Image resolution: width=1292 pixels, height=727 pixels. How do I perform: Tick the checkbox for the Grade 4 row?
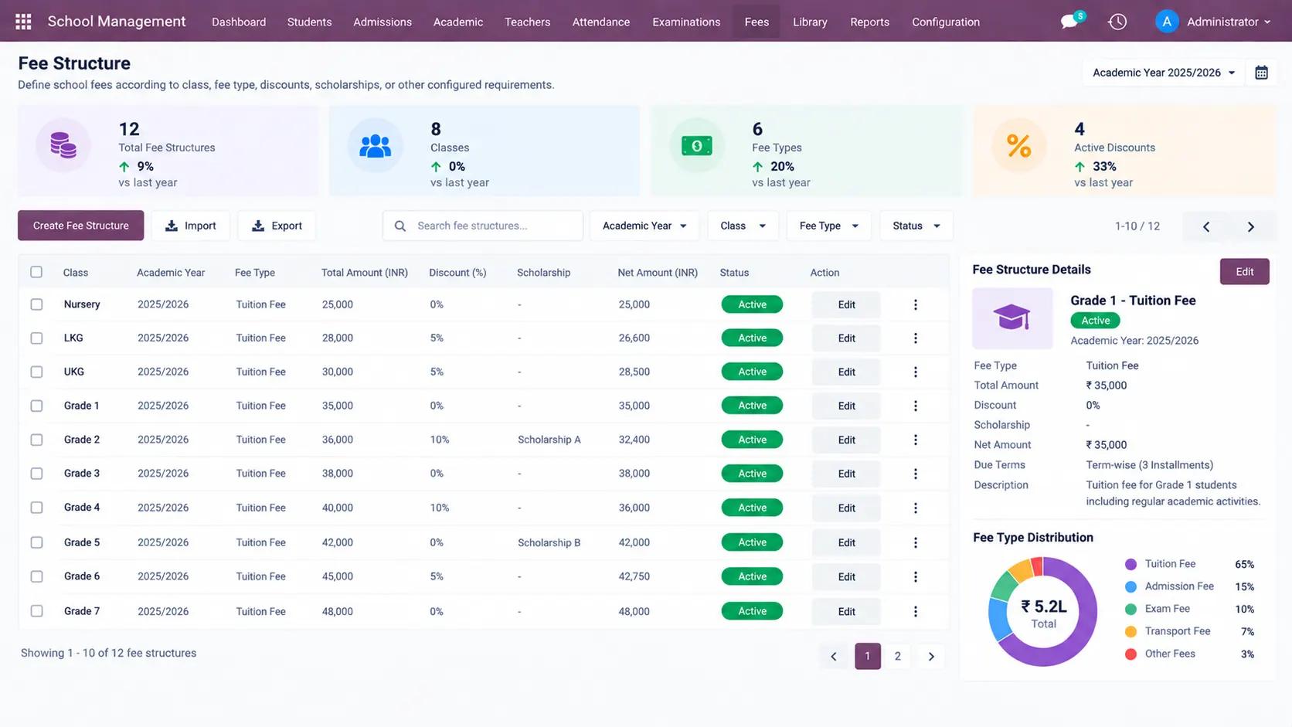36,508
